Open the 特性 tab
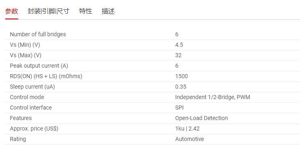The width and height of the screenshot is (300, 145). pos(85,11)
